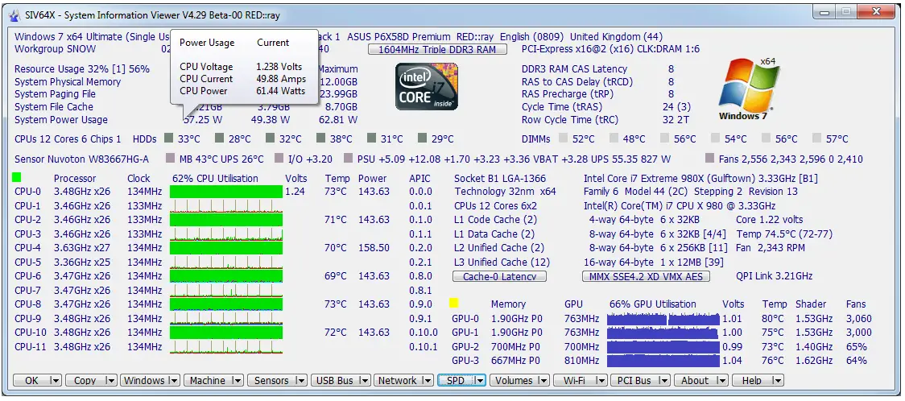The image size is (905, 401).
Task: Click the GPU-0 blue utilisation graph
Action: pyautogui.click(x=663, y=319)
